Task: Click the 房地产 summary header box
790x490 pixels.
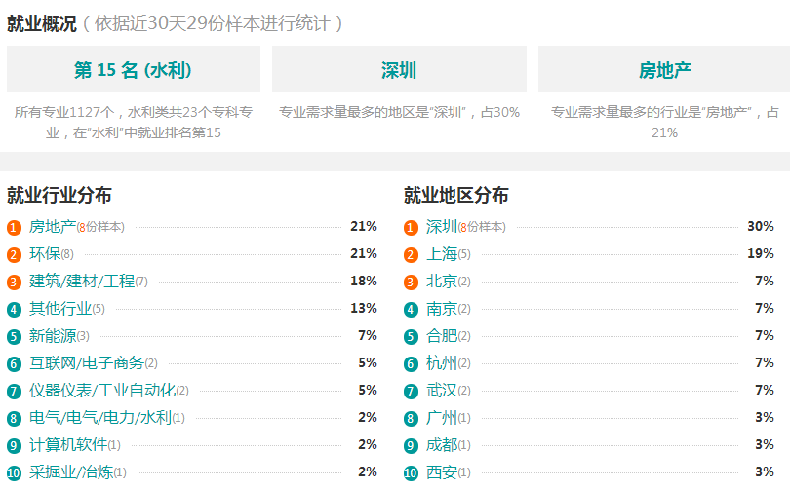Action: click(x=664, y=69)
